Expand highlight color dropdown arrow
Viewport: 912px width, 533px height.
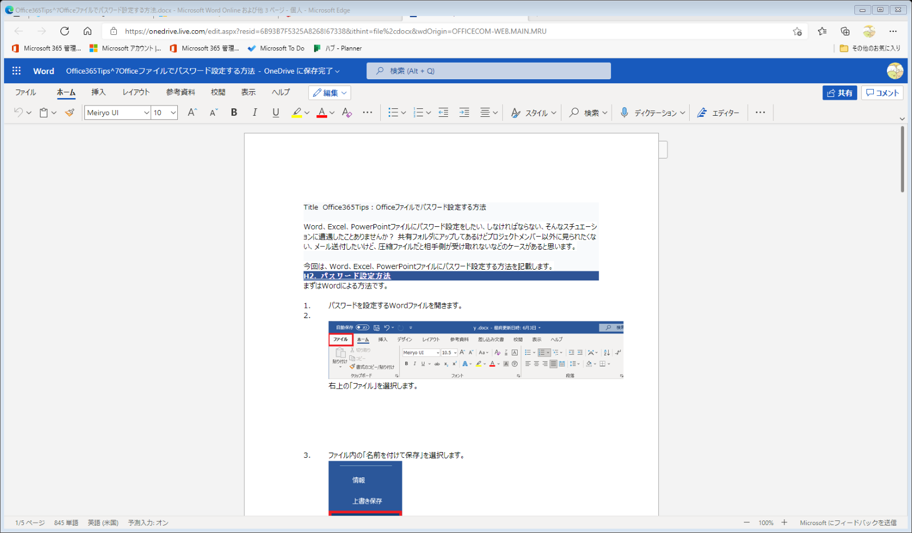[x=307, y=113]
